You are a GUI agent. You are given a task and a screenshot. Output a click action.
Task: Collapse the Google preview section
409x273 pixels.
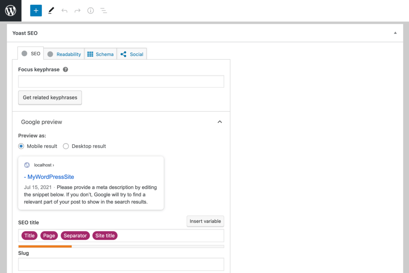coord(220,122)
